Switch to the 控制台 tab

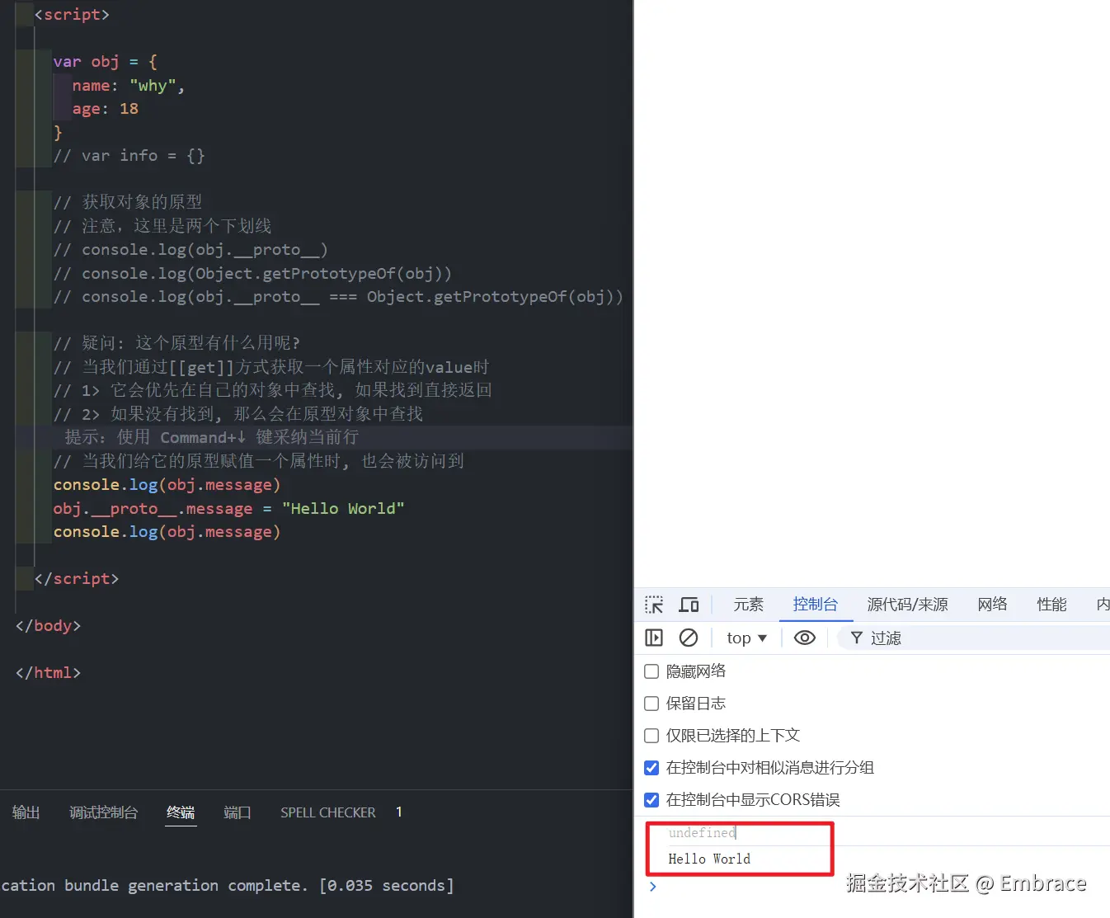click(x=816, y=605)
